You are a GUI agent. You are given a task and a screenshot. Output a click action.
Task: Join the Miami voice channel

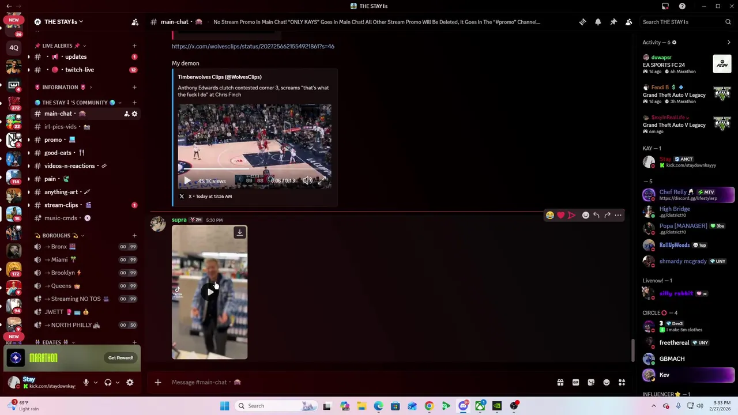click(x=85, y=260)
